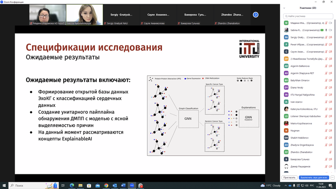Open the more options ellipsis in participants panel
The height and width of the screenshot is (189, 336).
point(332,177)
